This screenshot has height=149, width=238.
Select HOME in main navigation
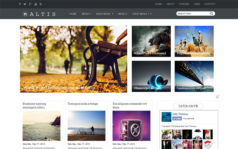pyautogui.click(x=73, y=14)
